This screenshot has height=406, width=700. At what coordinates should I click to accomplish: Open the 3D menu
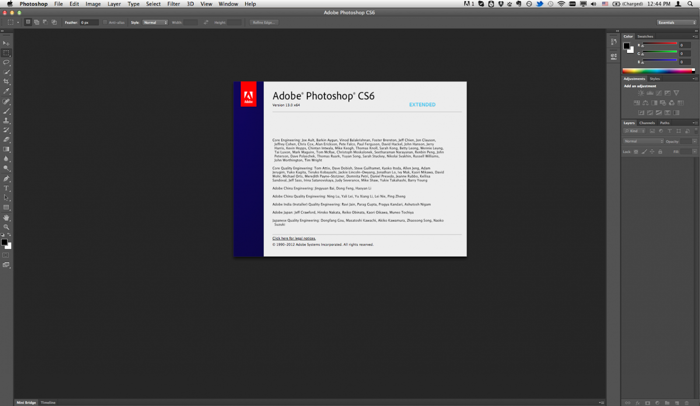coord(190,4)
